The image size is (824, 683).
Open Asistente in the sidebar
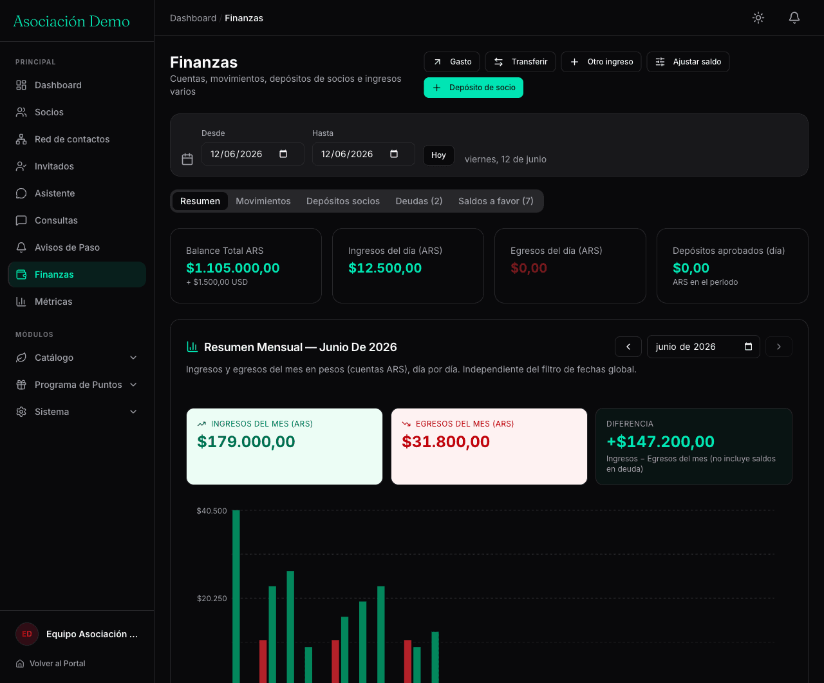(x=77, y=193)
